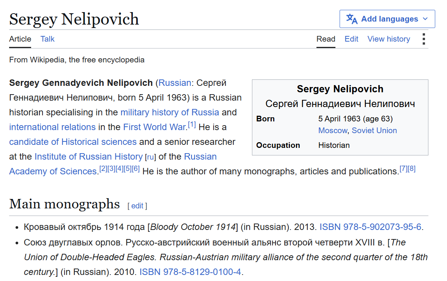The height and width of the screenshot is (281, 447).
Task: Click the edit link beside Main monographs
Action: point(137,206)
